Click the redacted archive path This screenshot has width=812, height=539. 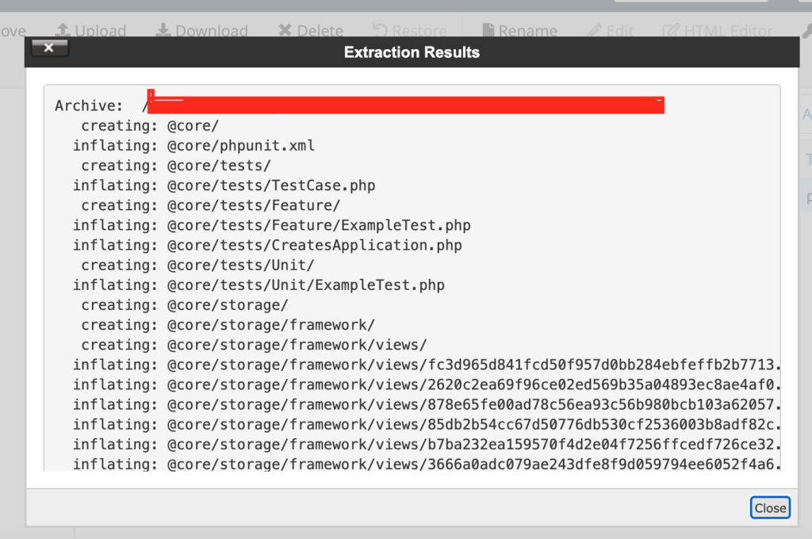tap(405, 105)
